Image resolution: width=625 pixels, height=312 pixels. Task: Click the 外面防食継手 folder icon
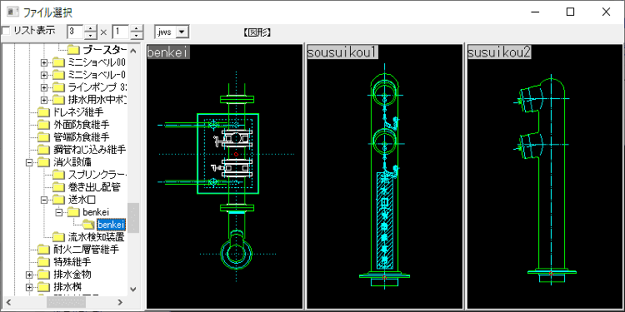pos(44,125)
